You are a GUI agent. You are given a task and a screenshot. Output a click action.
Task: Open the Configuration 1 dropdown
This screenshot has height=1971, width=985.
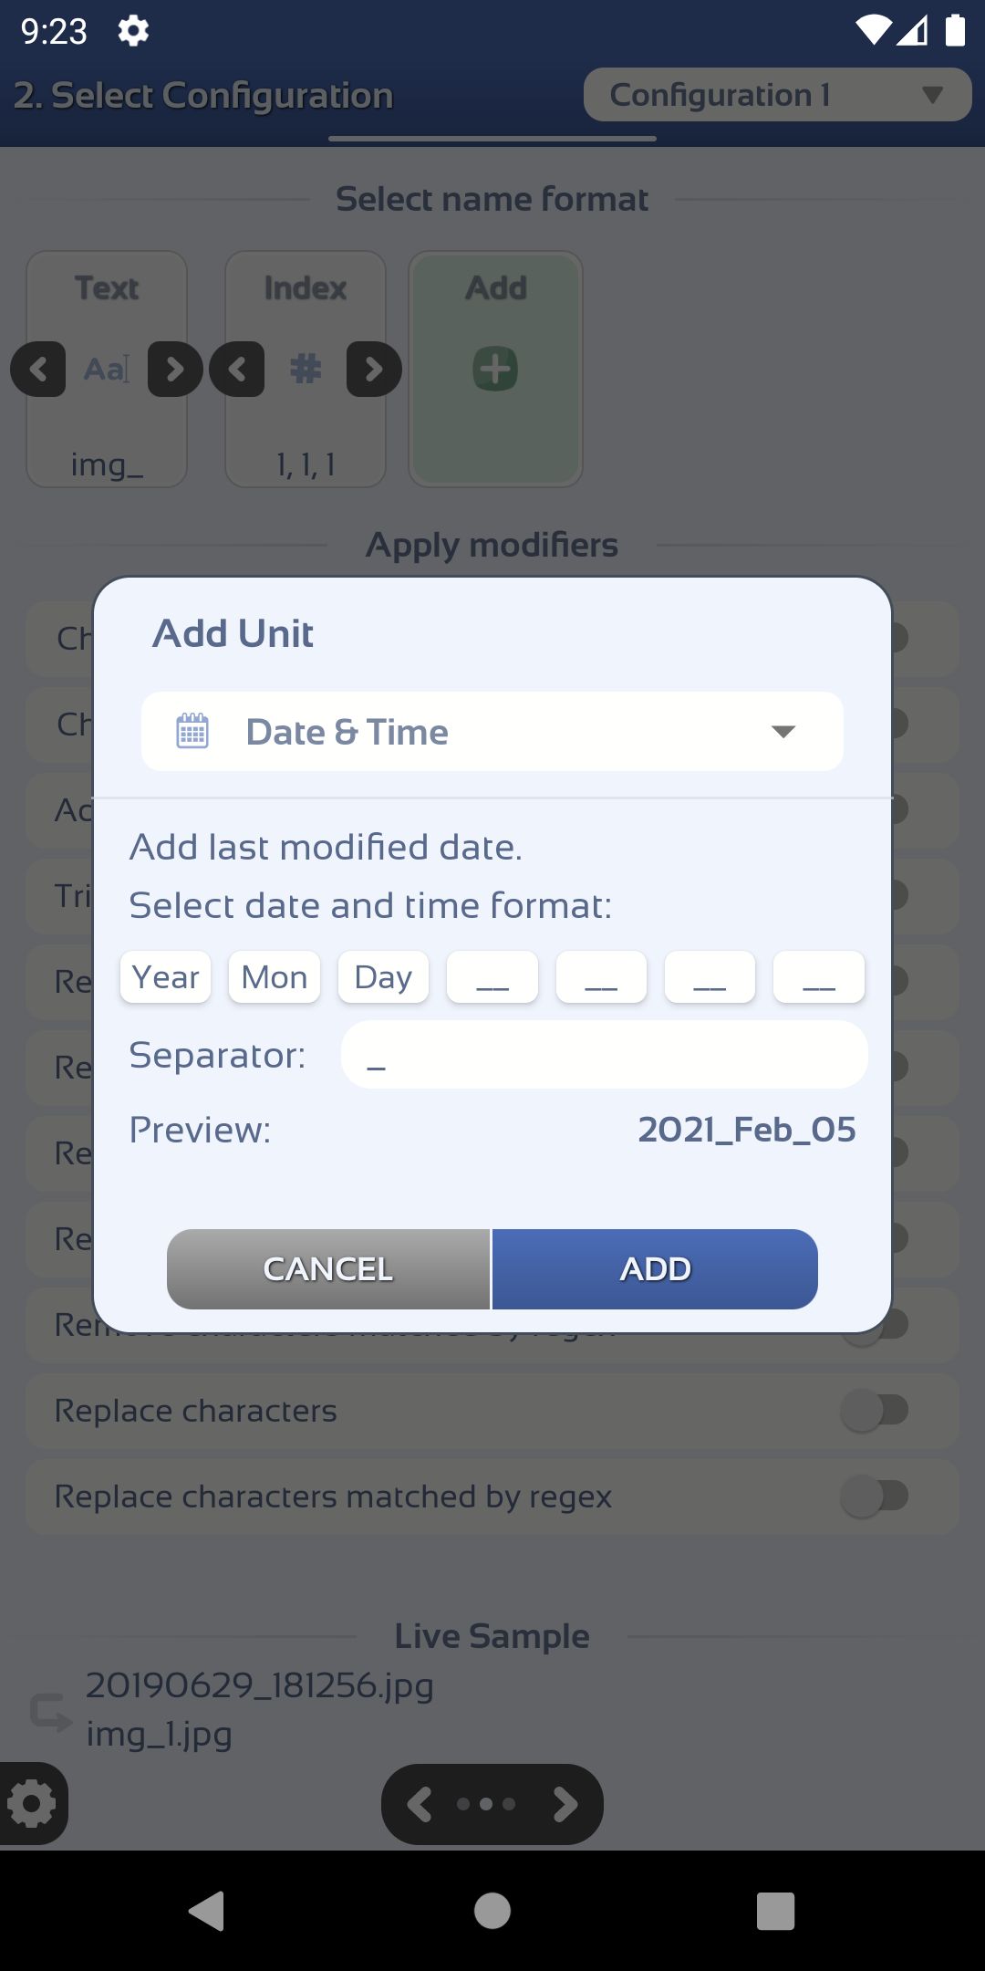click(x=777, y=95)
